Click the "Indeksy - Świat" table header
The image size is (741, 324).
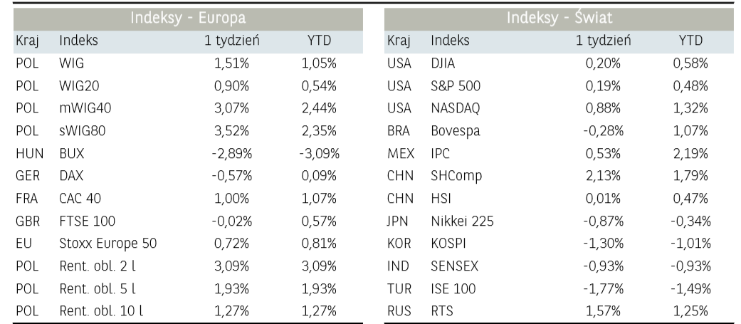(559, 17)
